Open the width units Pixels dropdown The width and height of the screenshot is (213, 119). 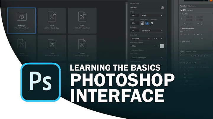152,15
